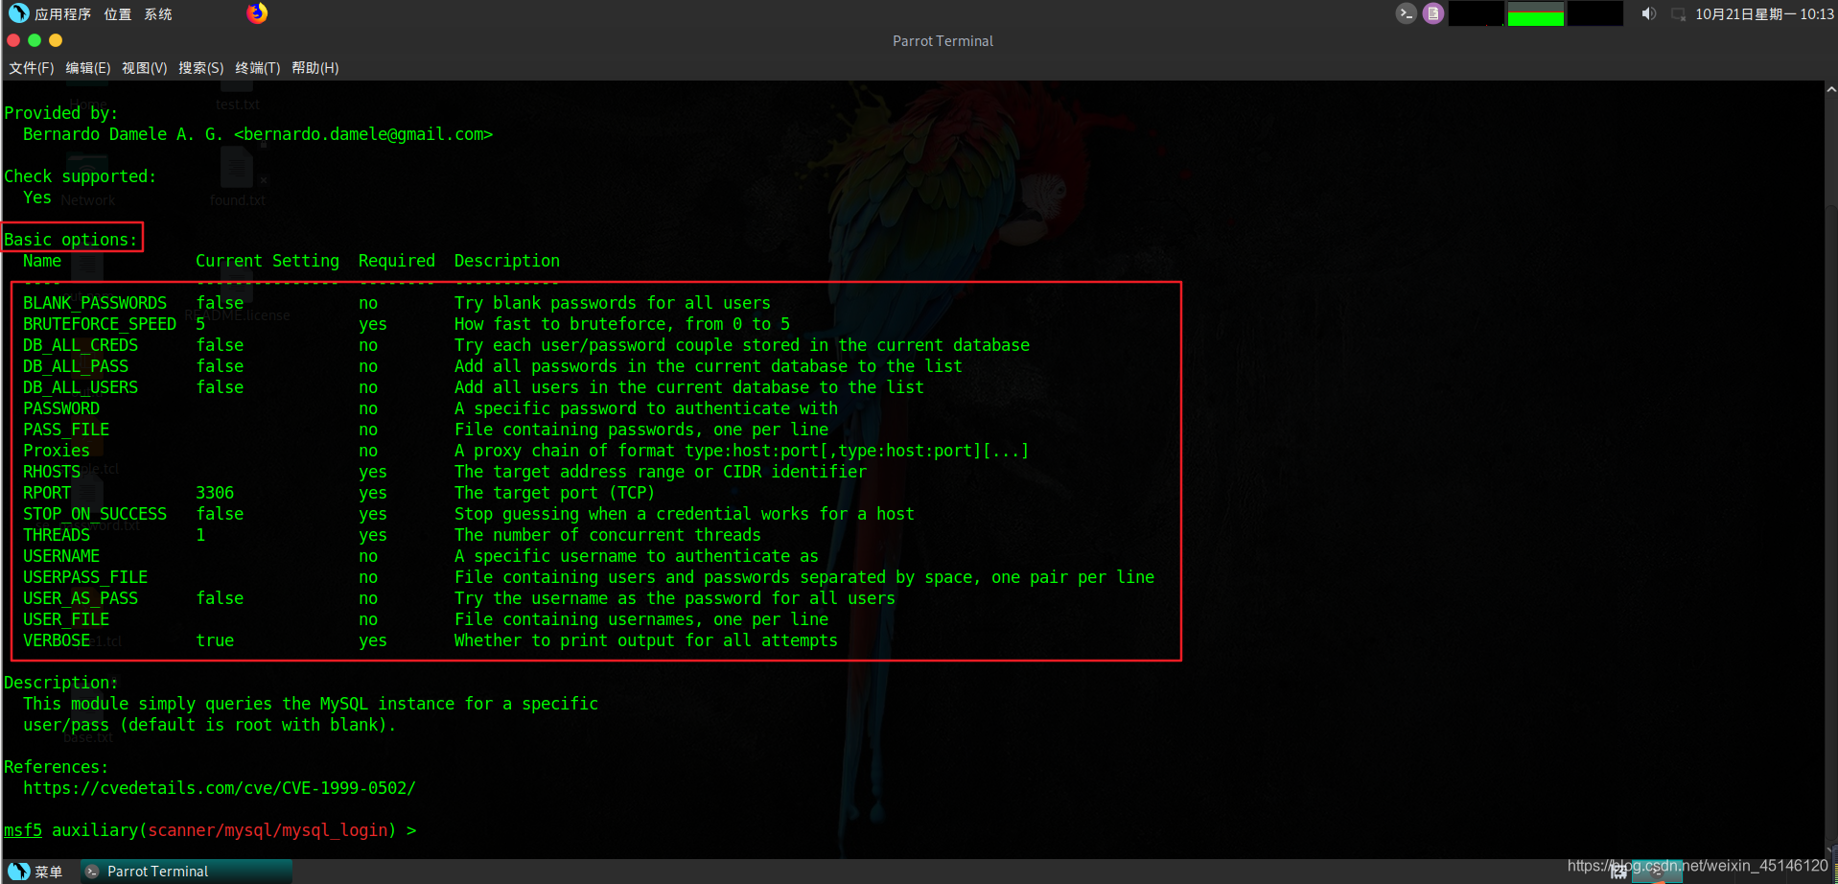Screen dimensions: 1838x884
Task: Click the CVE-1999-0502 cvedetails link
Action: pyautogui.click(x=220, y=788)
